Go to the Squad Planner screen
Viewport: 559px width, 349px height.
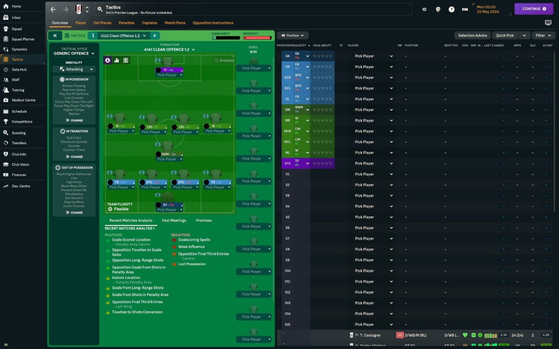pos(22,39)
